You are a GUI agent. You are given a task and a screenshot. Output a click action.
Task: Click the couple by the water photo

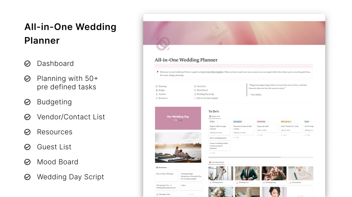pyautogui.click(x=178, y=147)
